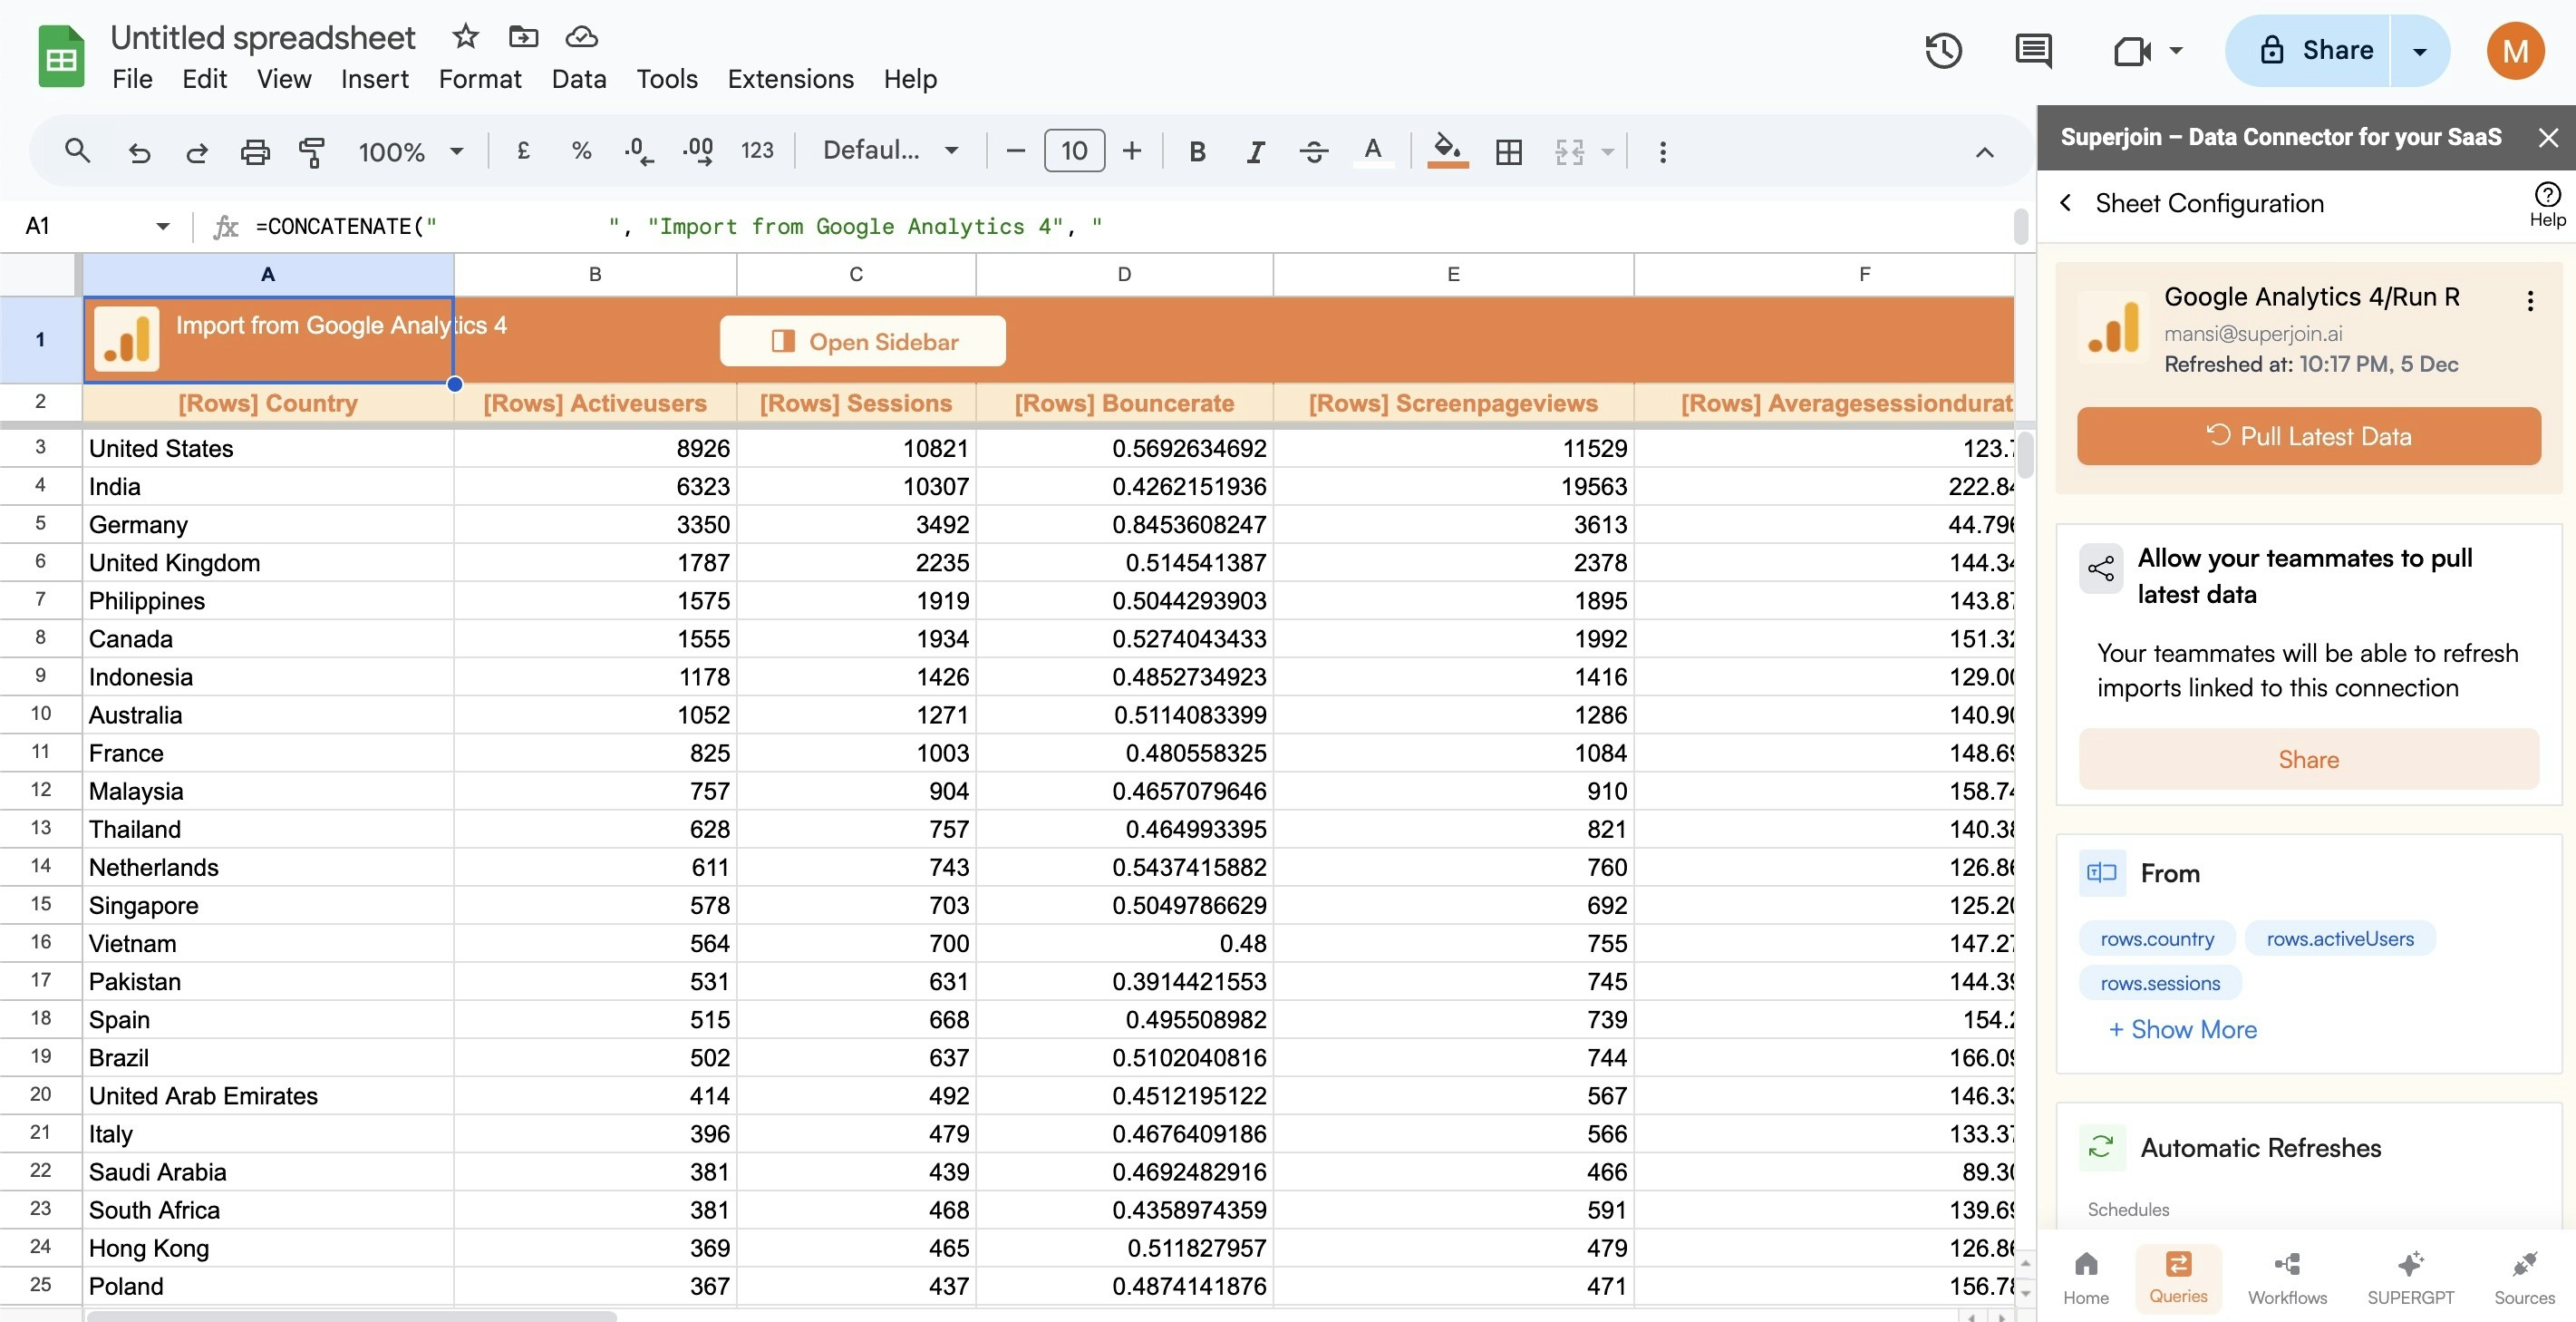Screen dimensions: 2576x1322
Task: Open the Extensions menu
Action: [790, 79]
